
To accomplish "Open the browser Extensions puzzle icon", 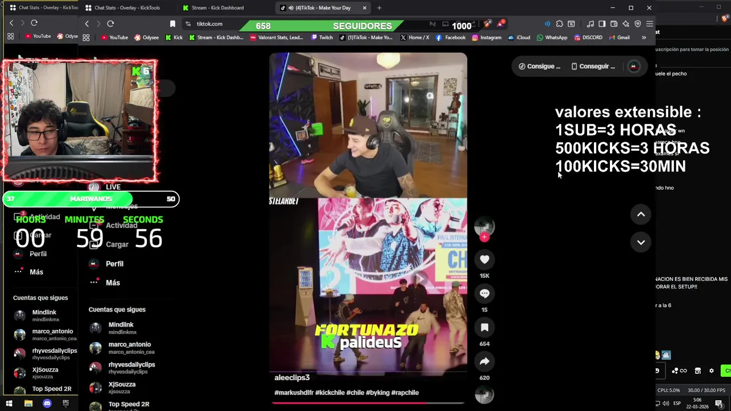I will 560,24.
